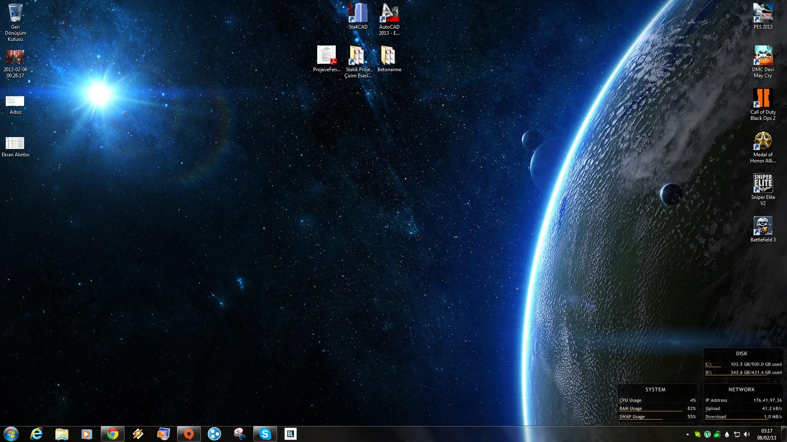787x442 pixels.
Task: Click the DISK widget header
Action: click(x=742, y=354)
